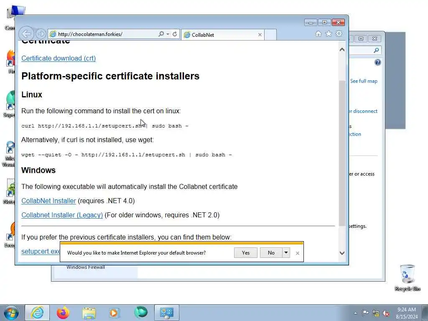Open Help icon in Network window
The width and height of the screenshot is (428, 321).
click(x=377, y=63)
